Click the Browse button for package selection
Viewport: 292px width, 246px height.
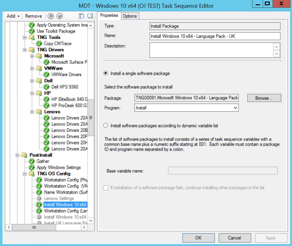(x=264, y=98)
